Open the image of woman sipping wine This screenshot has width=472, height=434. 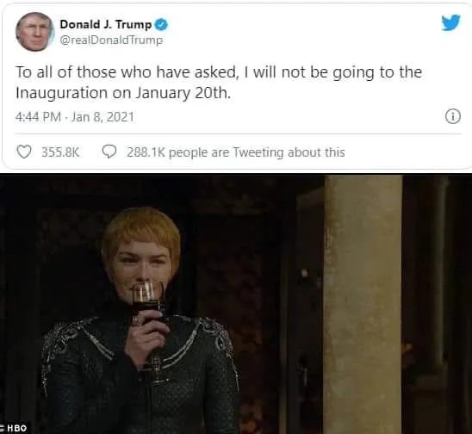236,304
